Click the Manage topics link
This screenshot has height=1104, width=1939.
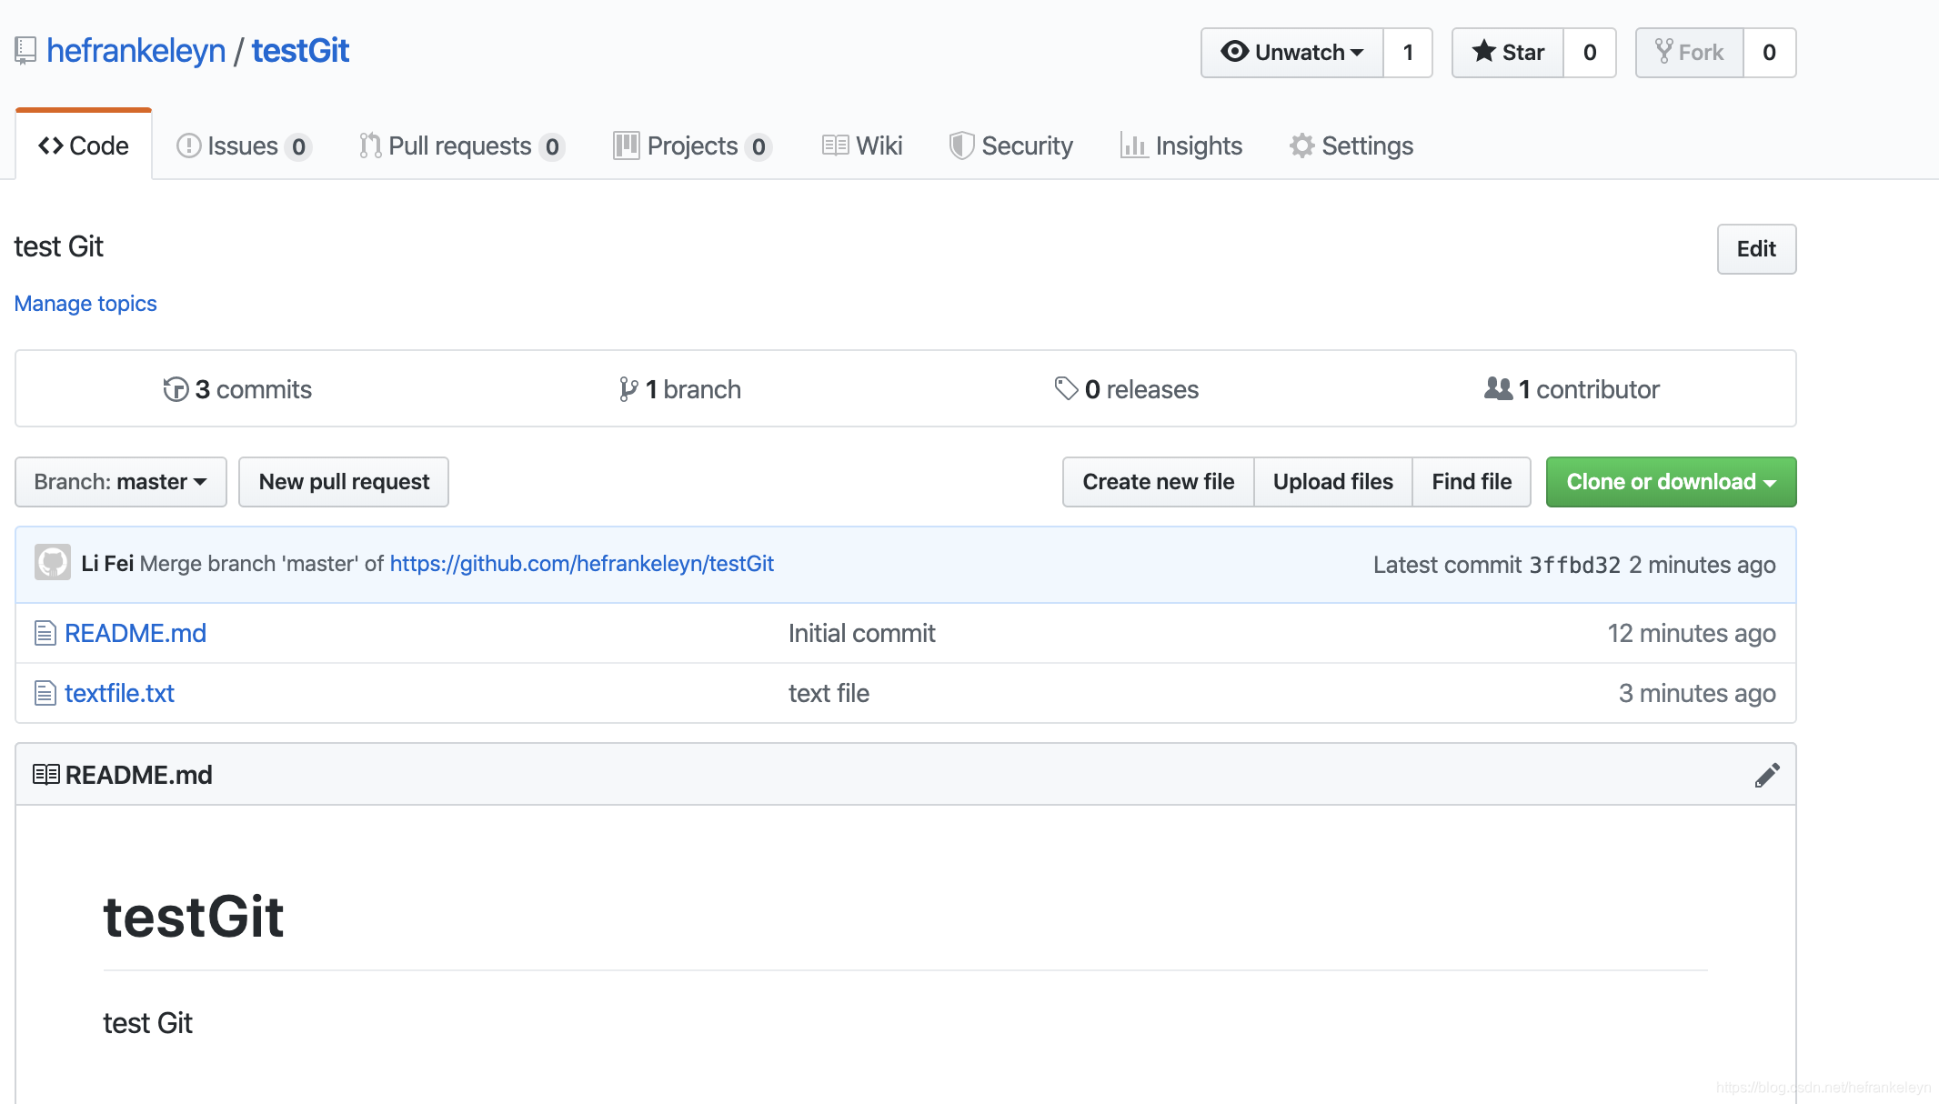pyautogui.click(x=85, y=304)
